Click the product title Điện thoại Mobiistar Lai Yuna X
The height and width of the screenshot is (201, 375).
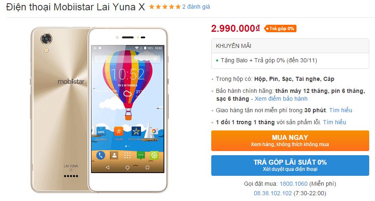coord(76,7)
